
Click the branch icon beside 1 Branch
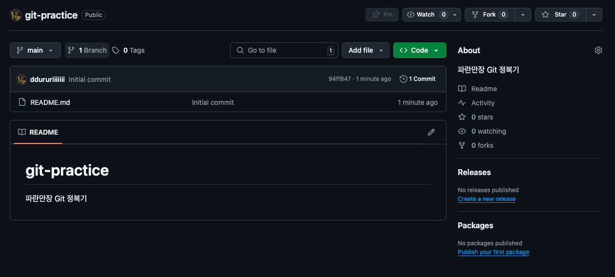[71, 50]
